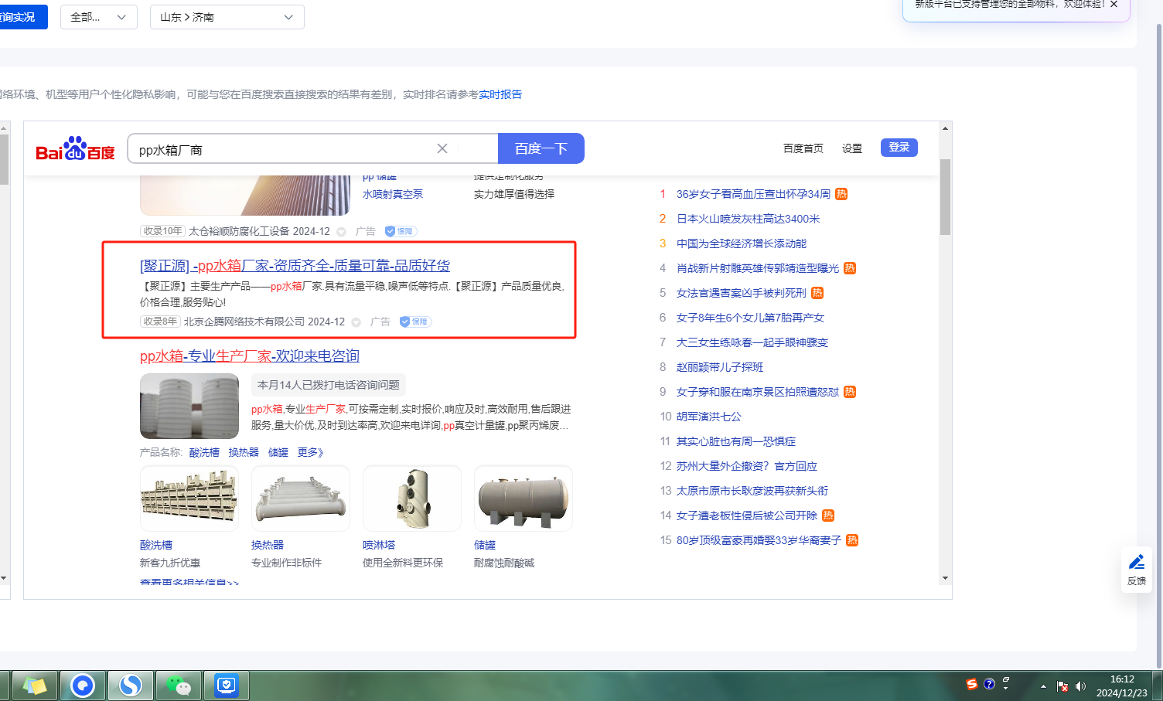Click 换热器 link in 产品名称 row
1163x701 pixels.
244,452
